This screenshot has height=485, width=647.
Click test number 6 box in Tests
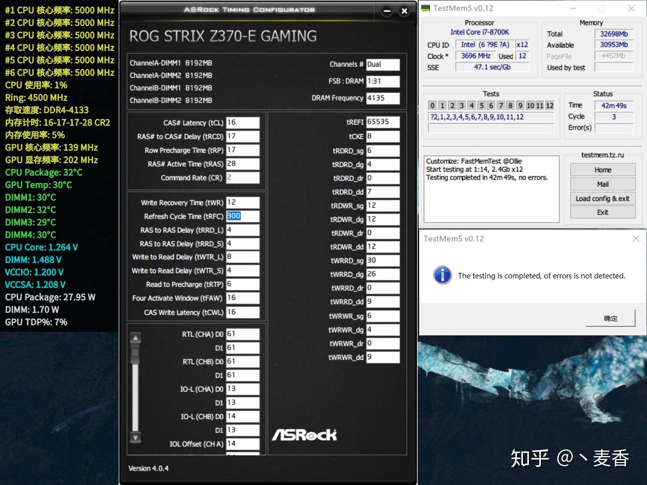[491, 105]
